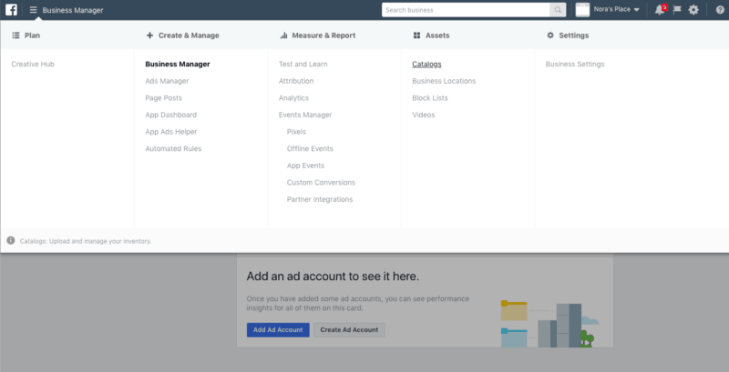Select the Measure & Report heading
Viewport: 729px width, 372px height.
tap(323, 35)
